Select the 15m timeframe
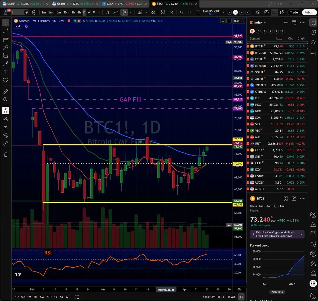 (x=58, y=12)
